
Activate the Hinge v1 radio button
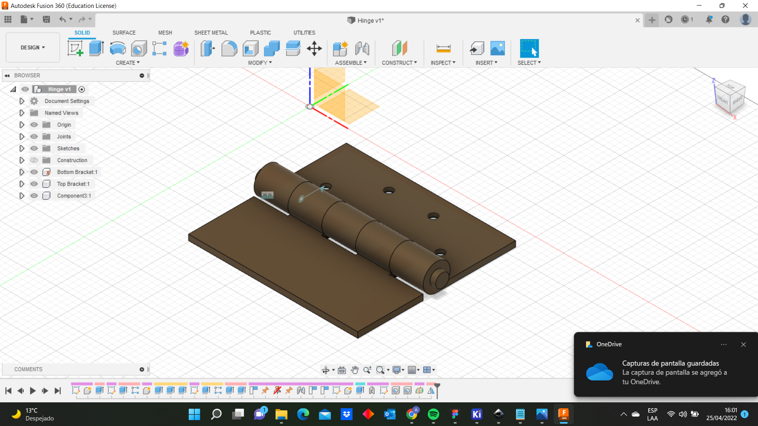point(82,90)
